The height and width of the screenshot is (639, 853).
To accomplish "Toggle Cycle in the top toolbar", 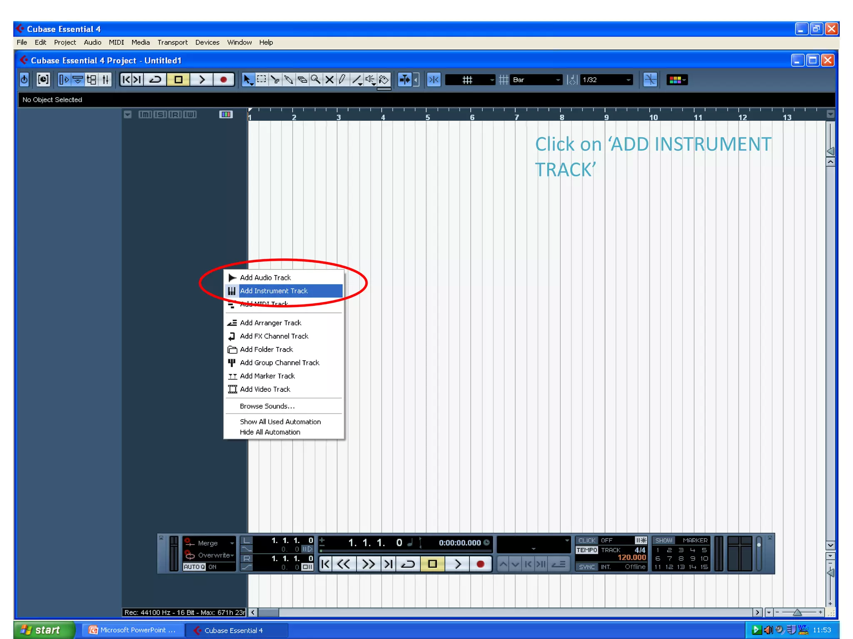I will (155, 79).
